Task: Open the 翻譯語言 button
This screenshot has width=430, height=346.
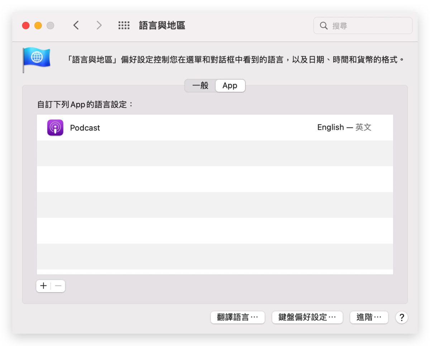Action: (x=238, y=317)
